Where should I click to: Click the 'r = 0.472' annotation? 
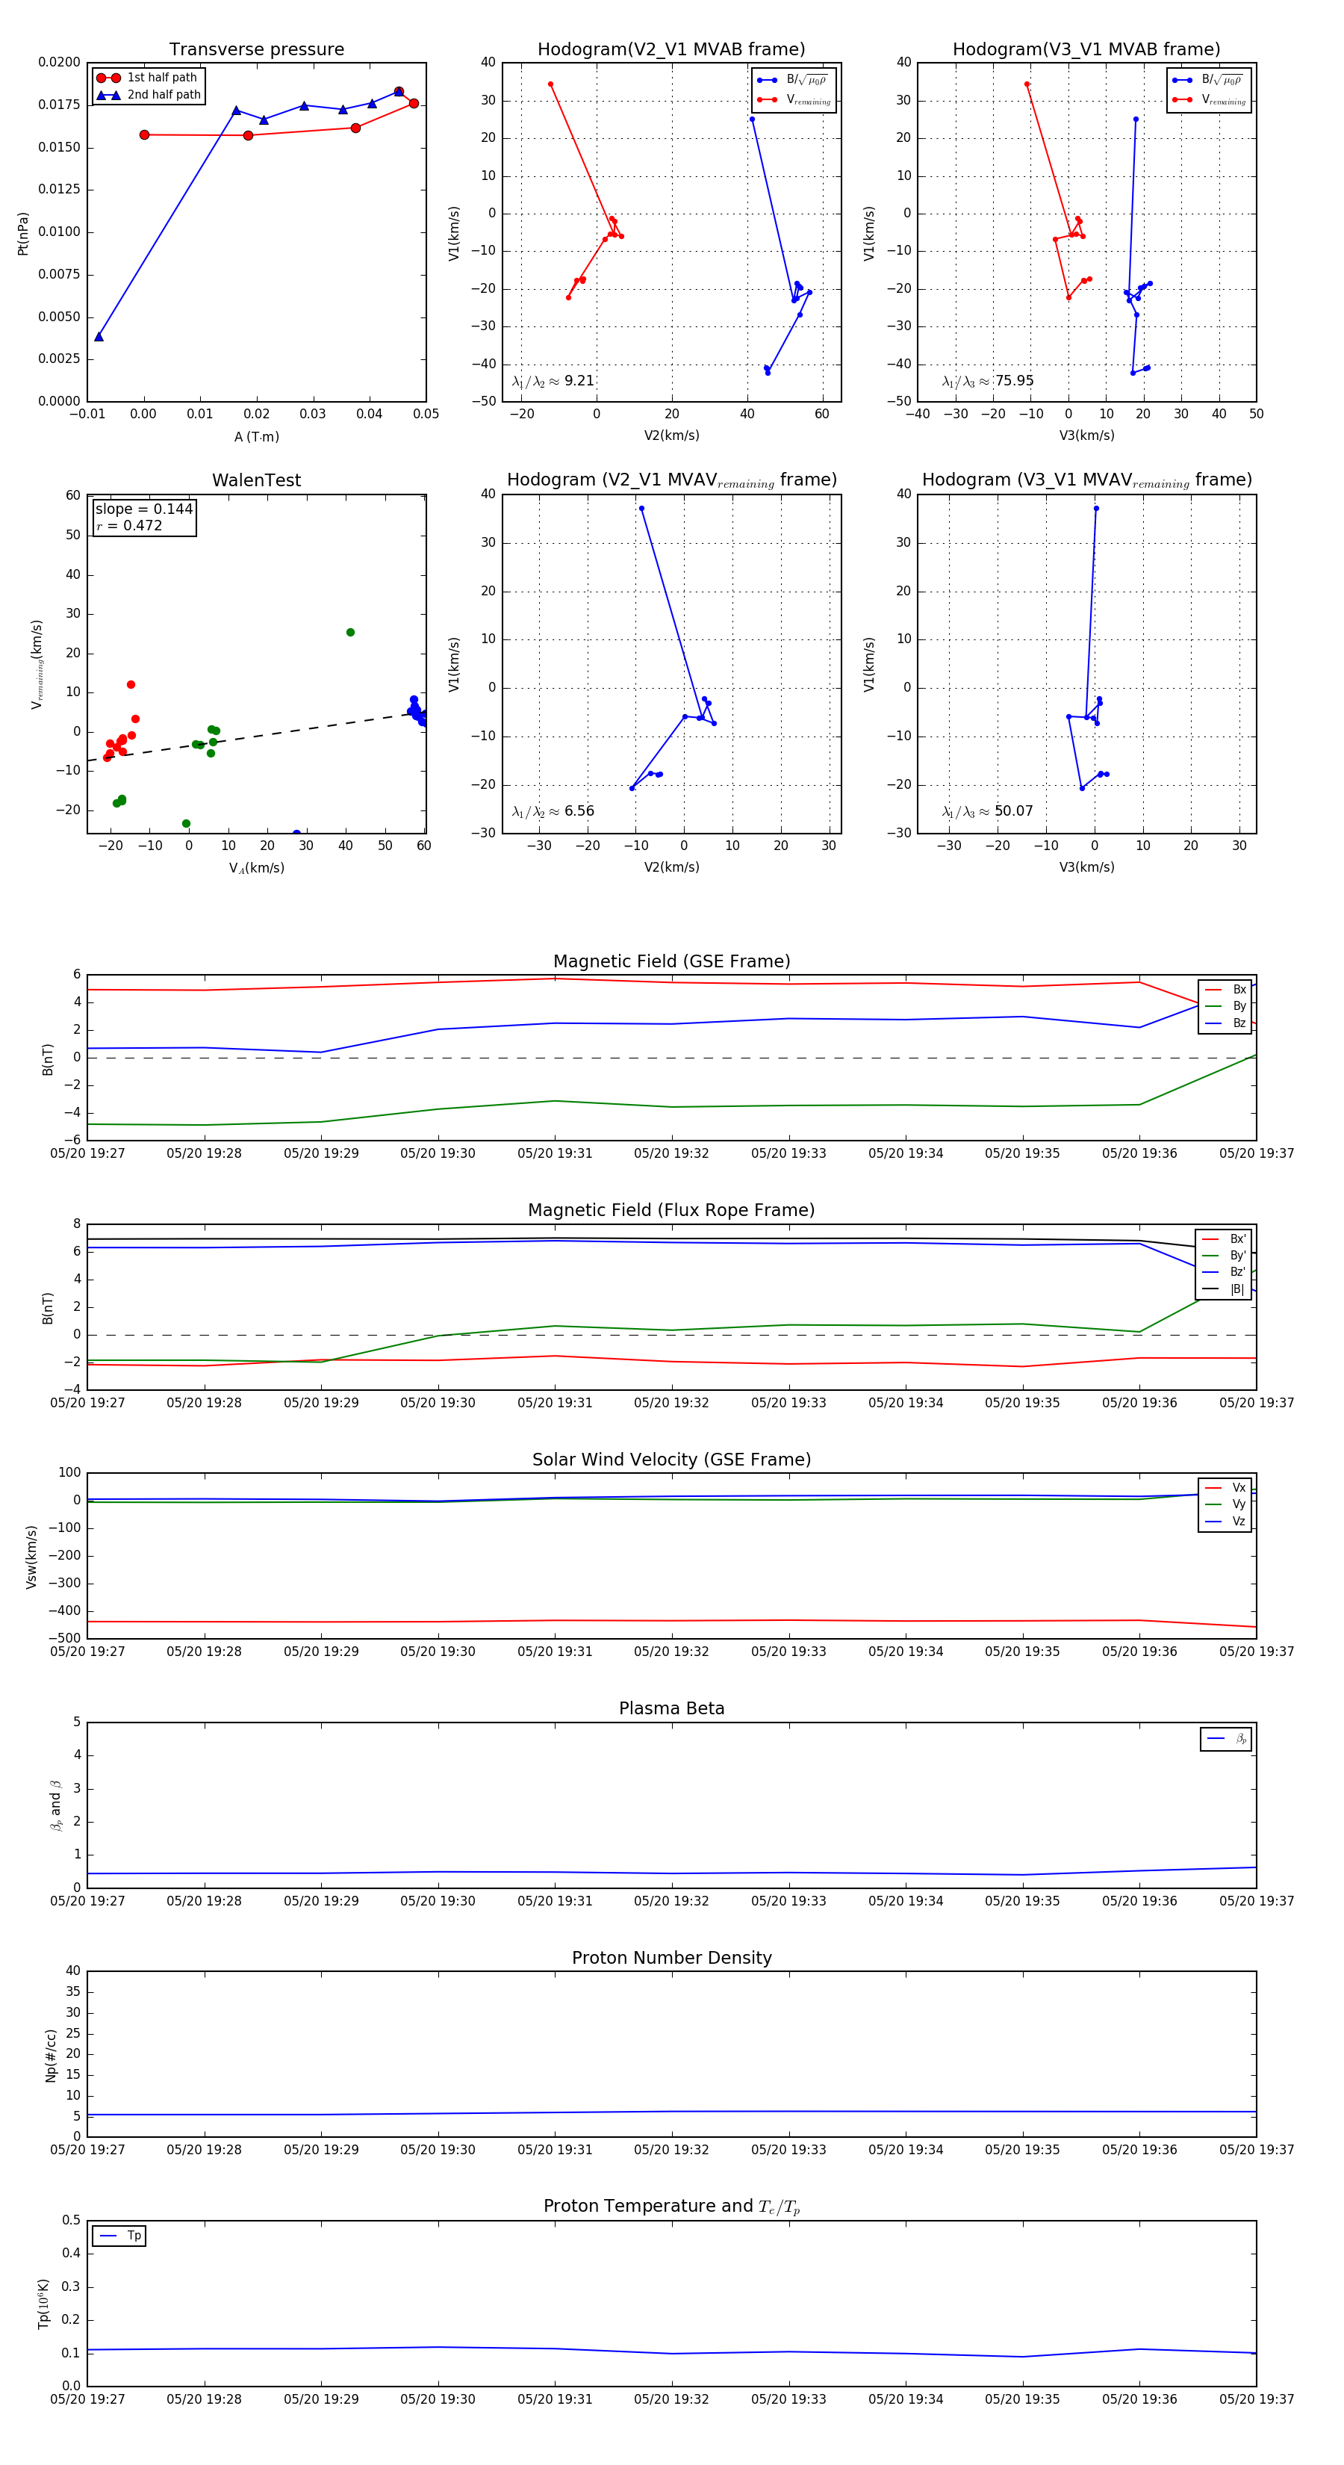point(129,525)
